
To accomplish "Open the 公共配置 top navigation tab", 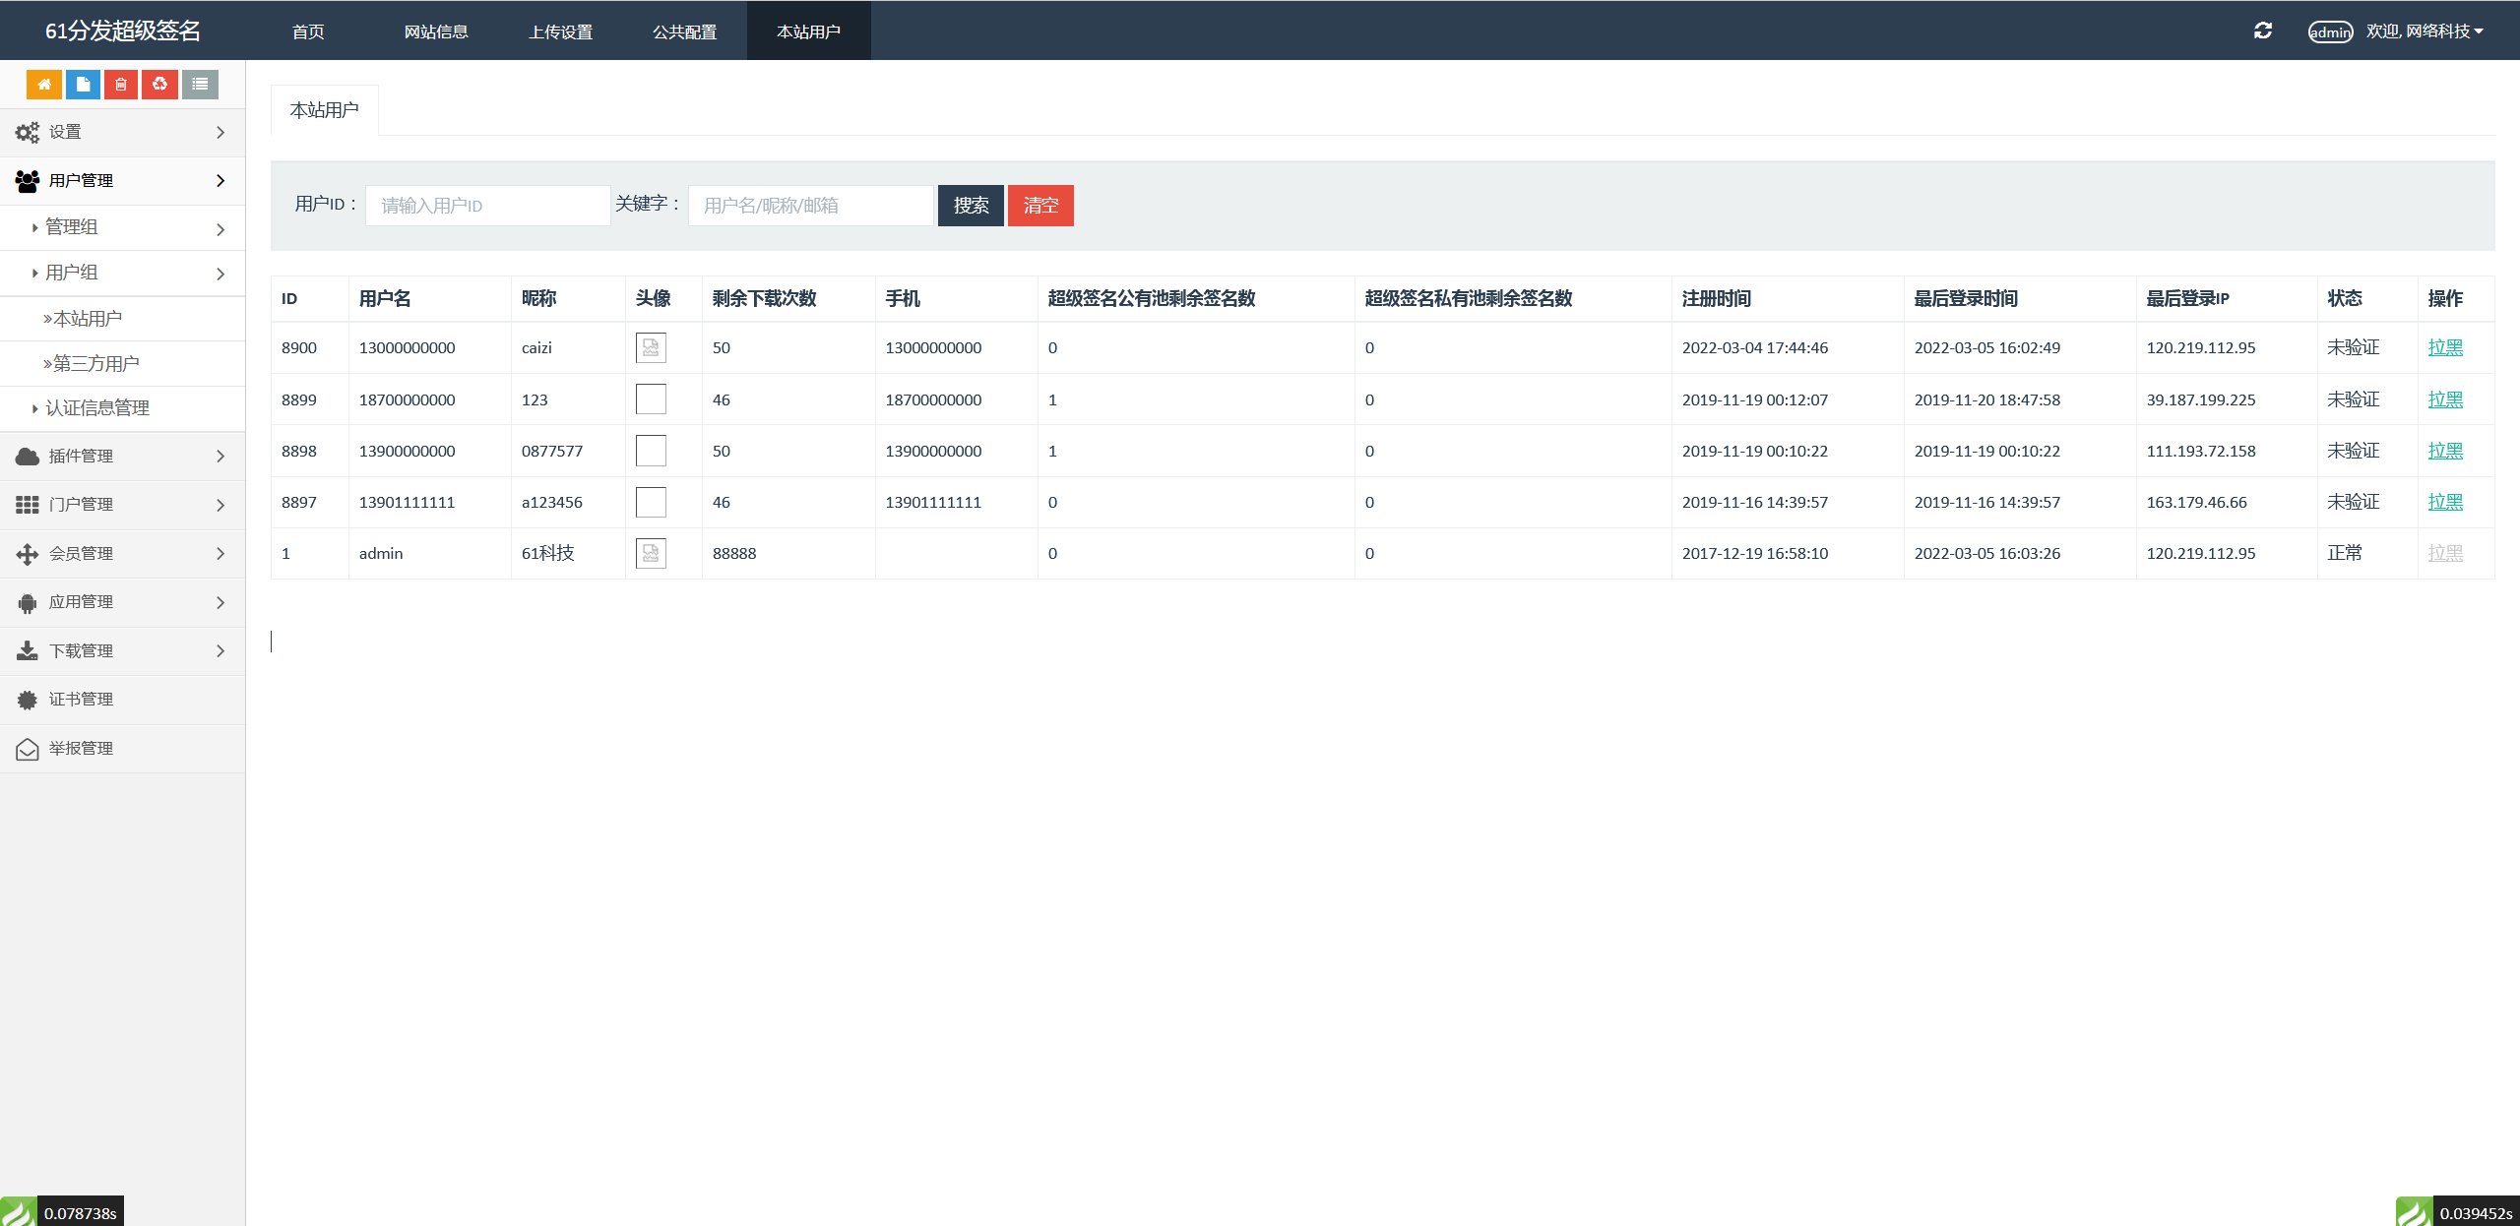I will point(684,31).
